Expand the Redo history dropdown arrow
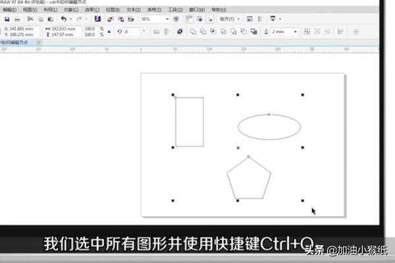Image resolution: width=395 pixels, height=263 pixels. tap(86, 19)
